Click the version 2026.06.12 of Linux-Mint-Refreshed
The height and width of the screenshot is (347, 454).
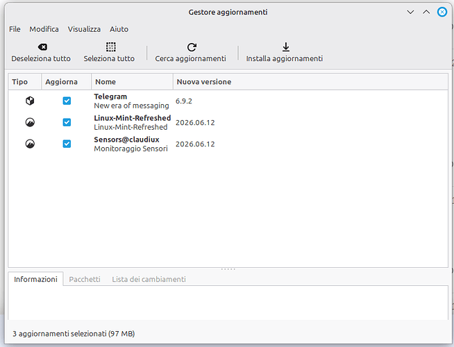click(195, 123)
